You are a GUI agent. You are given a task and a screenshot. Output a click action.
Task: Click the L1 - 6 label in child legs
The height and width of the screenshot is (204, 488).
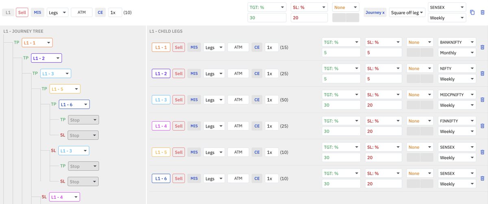point(161,178)
